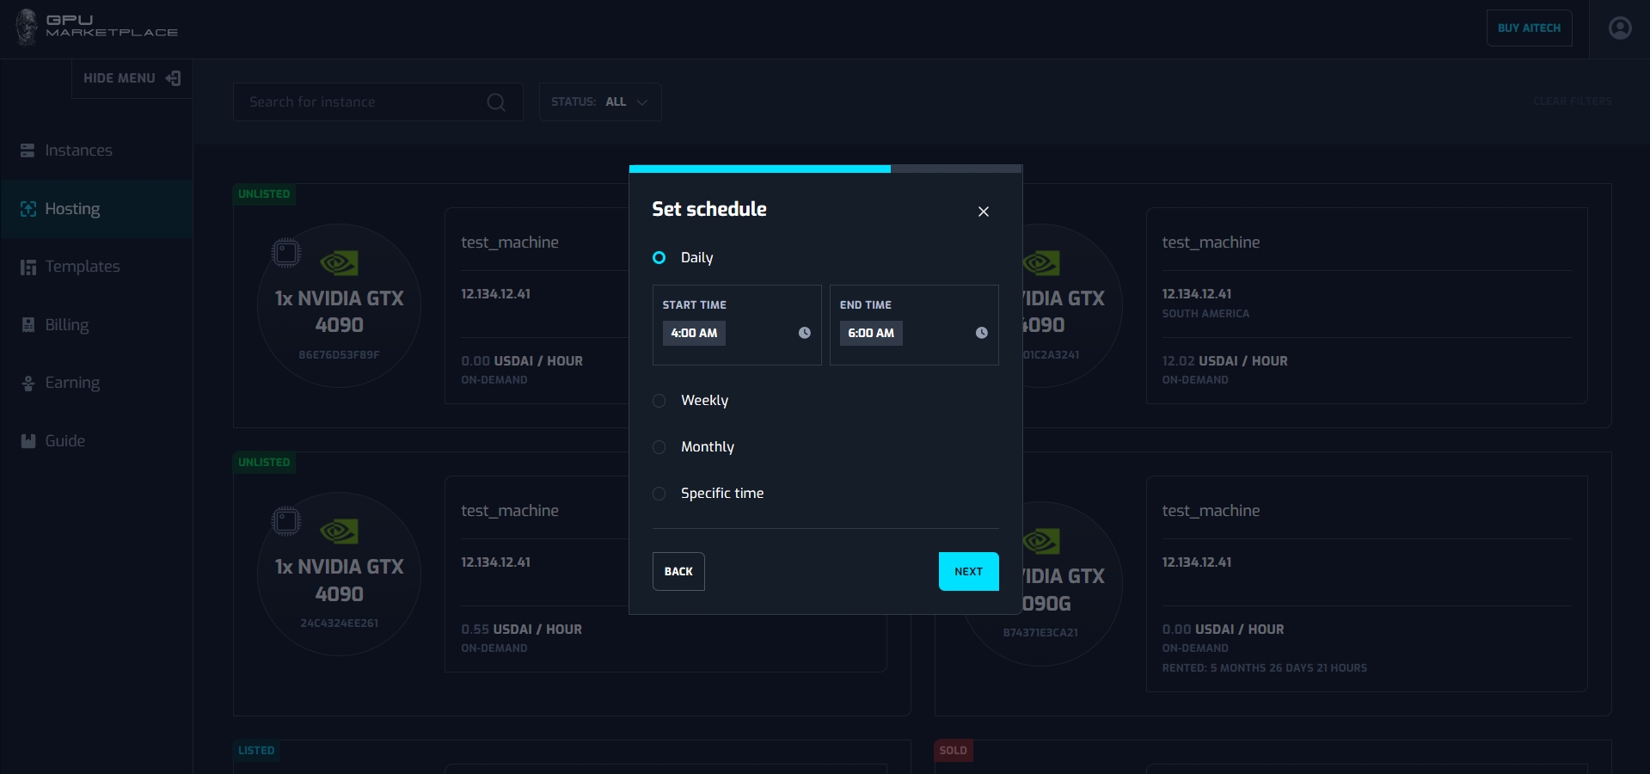Open the 4:00 AM start time field

click(x=694, y=333)
